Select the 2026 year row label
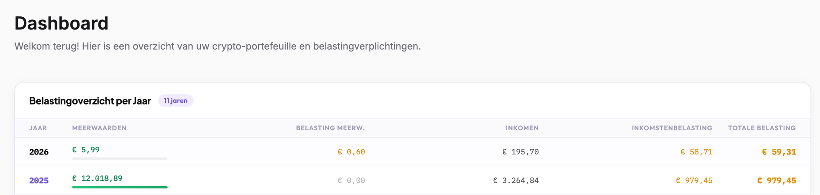 [x=39, y=152]
